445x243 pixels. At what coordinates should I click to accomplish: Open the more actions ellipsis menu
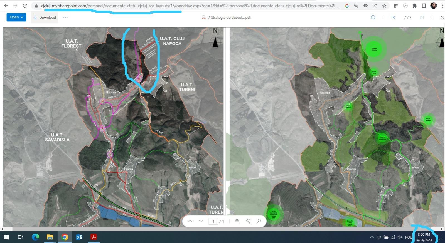coord(65,17)
